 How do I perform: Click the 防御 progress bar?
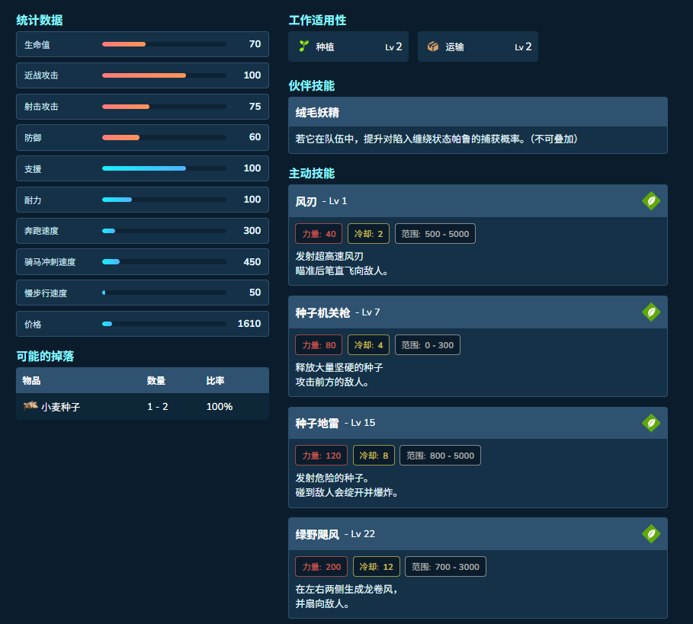tap(164, 138)
